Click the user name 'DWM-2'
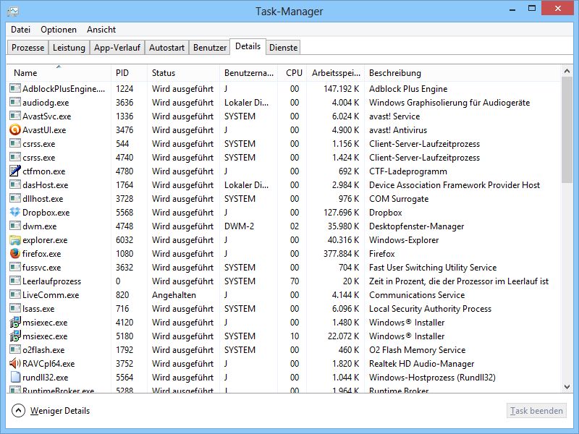The width and height of the screenshot is (579, 434). point(239,226)
